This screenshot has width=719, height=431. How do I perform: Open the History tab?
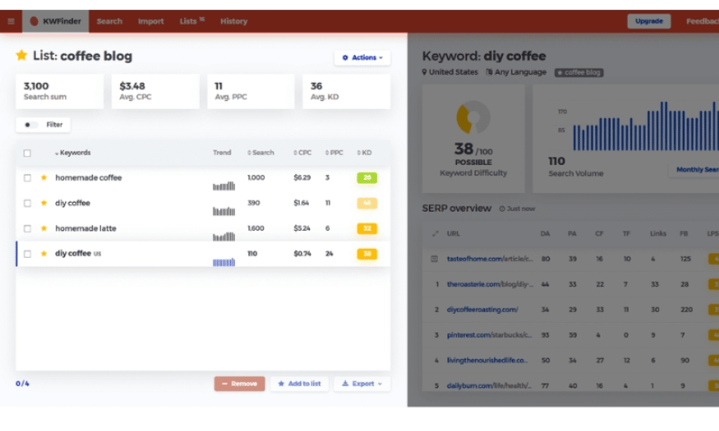pyautogui.click(x=233, y=21)
